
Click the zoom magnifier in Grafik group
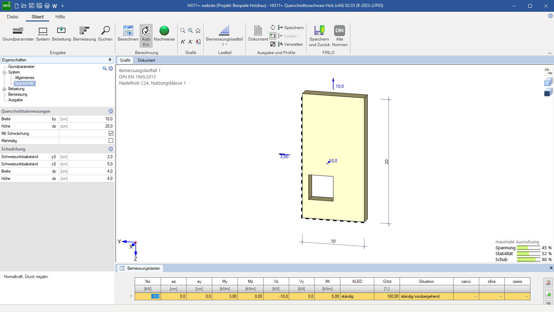point(183,31)
